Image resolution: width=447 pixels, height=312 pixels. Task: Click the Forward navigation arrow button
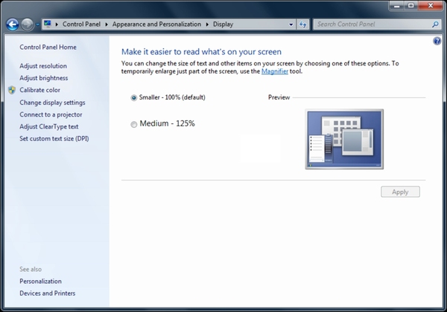28,25
